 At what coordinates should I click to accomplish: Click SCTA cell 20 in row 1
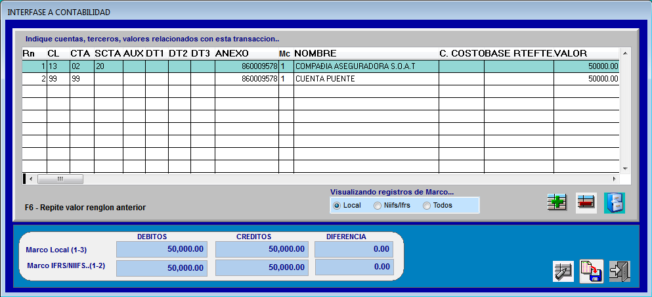(x=108, y=66)
